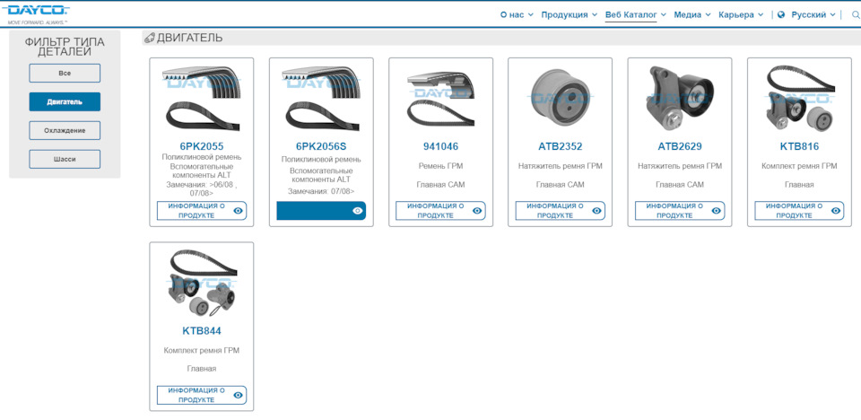This screenshot has width=861, height=420.
Task: Click eye icon on 6PK2055 card
Action: point(238,211)
